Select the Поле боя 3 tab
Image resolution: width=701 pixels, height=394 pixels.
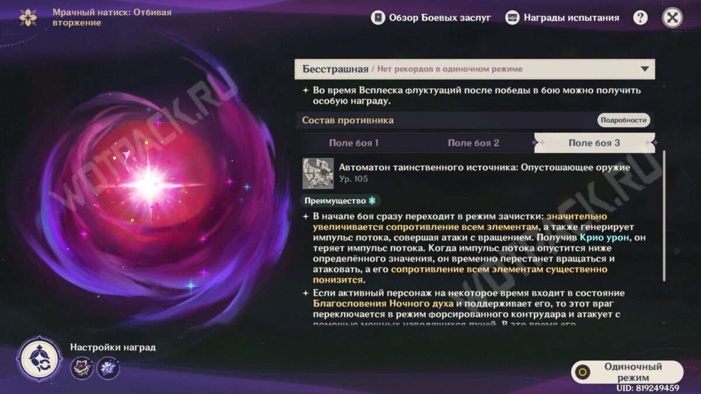594,143
